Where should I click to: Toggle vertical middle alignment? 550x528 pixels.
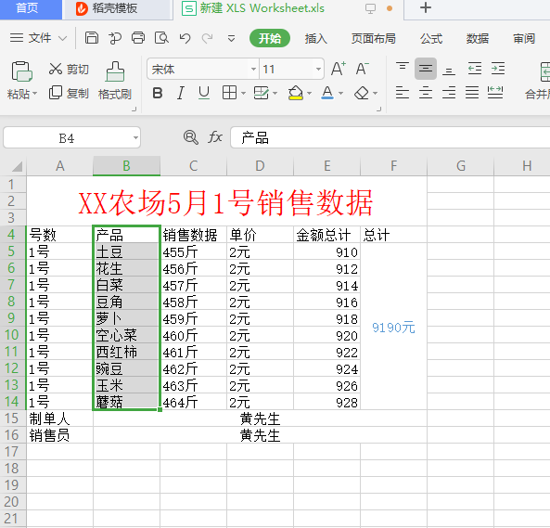coord(426,69)
